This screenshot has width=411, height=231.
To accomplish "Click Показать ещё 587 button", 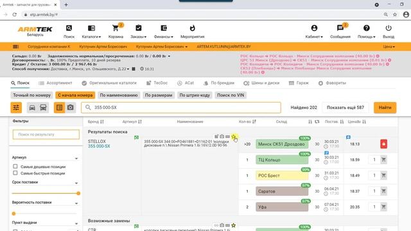I will [x=345, y=108].
